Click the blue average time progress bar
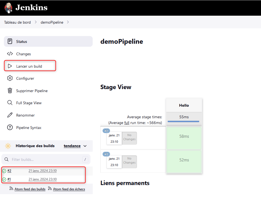 click(183, 122)
